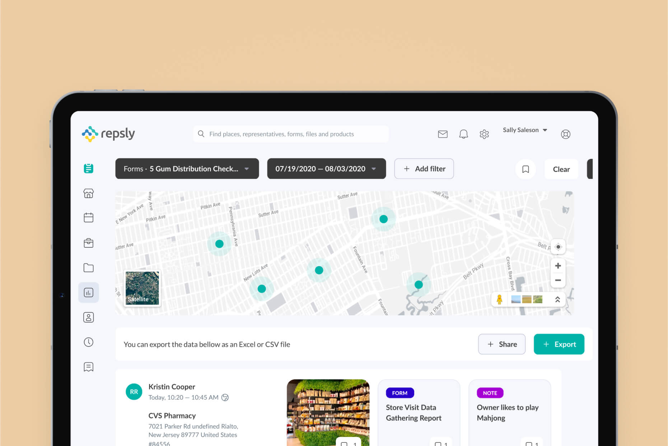Open settings gear icon in header
Screen dimensions: 668x446
484,134
